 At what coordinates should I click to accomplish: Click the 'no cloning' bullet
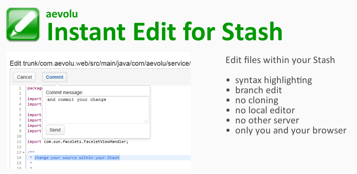click(x=256, y=100)
